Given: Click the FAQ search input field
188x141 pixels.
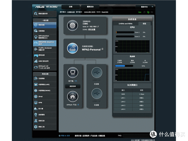Looking at the screenshot, I should coord(137,136).
